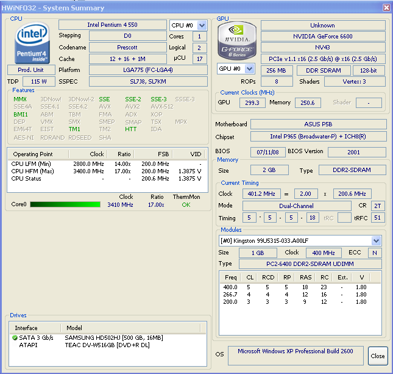
Task: Select the CPU LFM (Min) row
Action: (107, 164)
